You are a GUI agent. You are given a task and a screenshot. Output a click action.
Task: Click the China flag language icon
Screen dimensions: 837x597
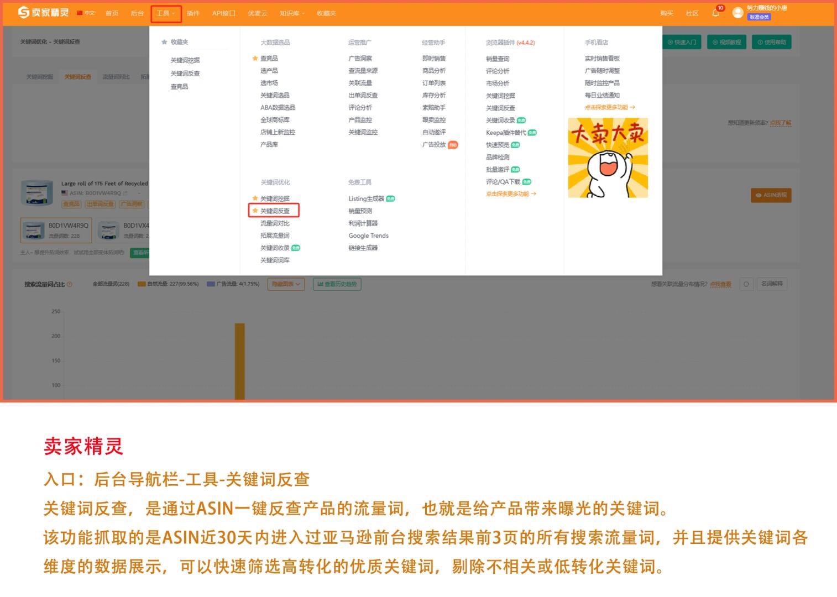pos(80,13)
